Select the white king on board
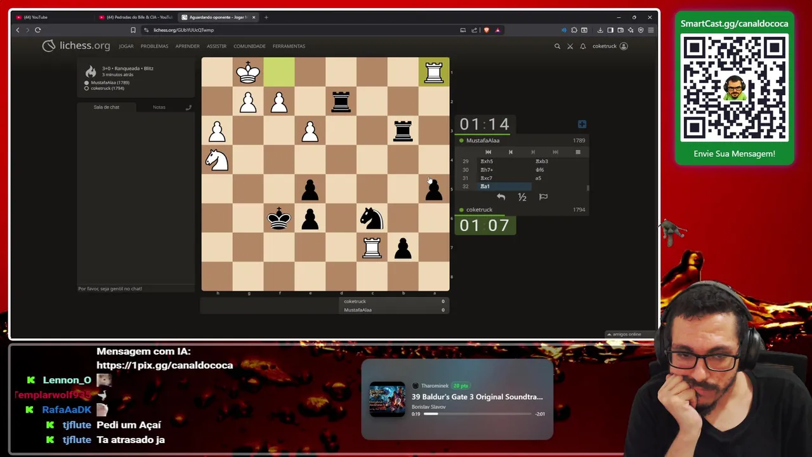Screen dimensions: 812x457 pyautogui.click(x=248, y=72)
